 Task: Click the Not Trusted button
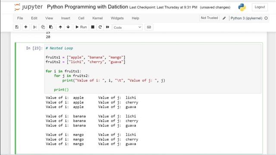tap(209, 18)
